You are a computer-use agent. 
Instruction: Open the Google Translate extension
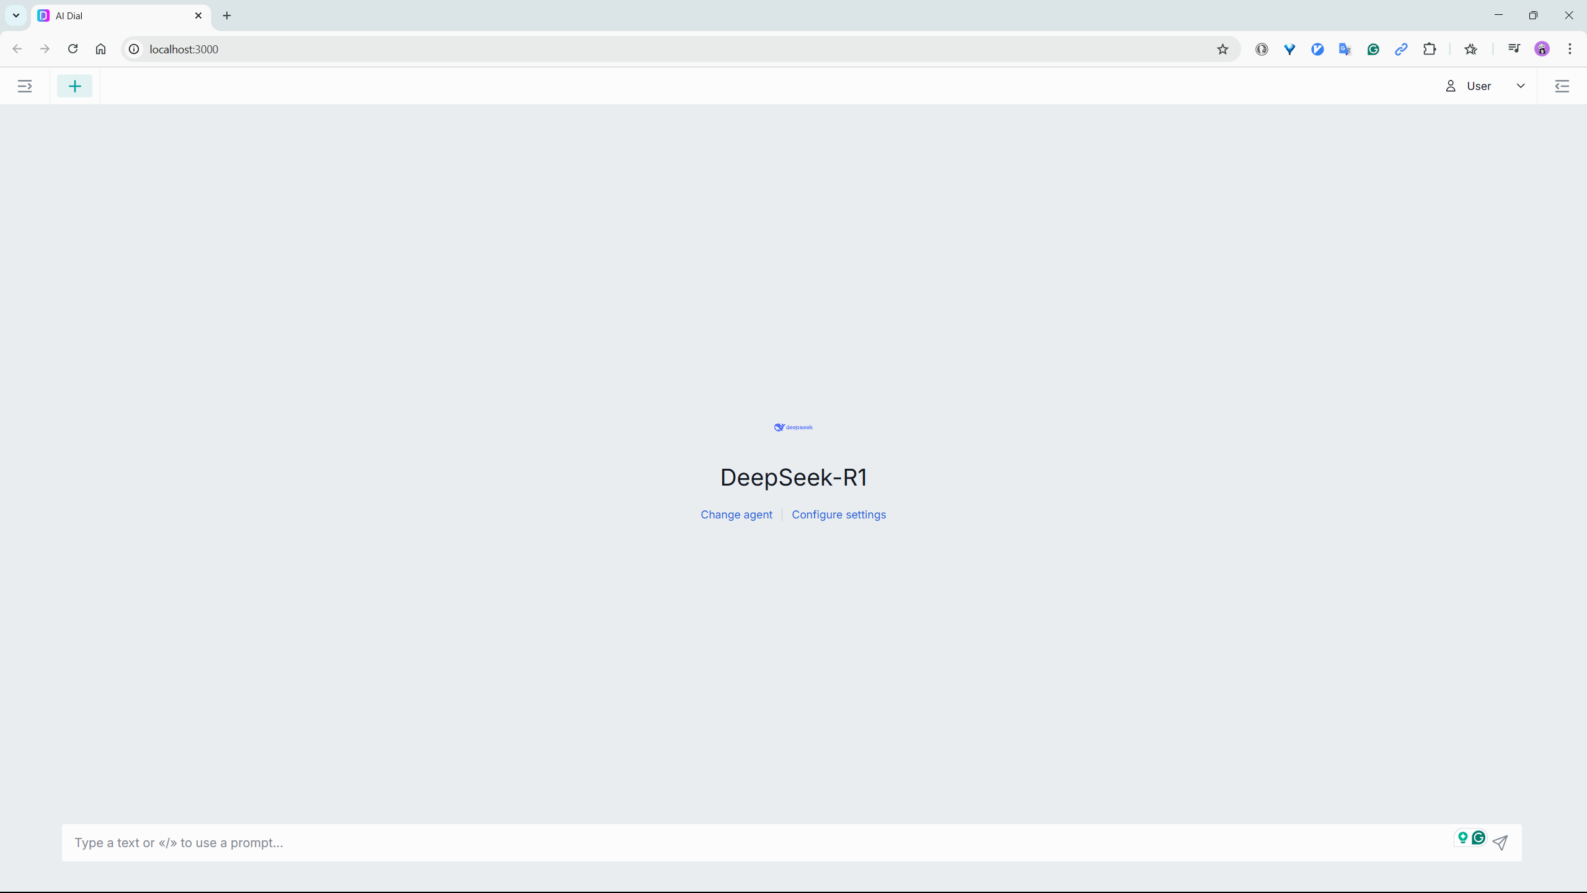pos(1345,49)
